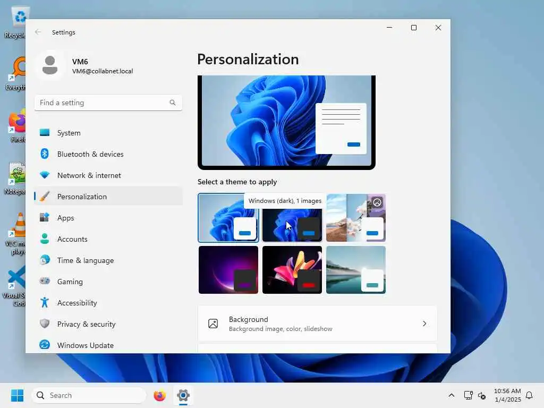Click the Accessibility figure icon
The image size is (544, 408).
[45, 302]
